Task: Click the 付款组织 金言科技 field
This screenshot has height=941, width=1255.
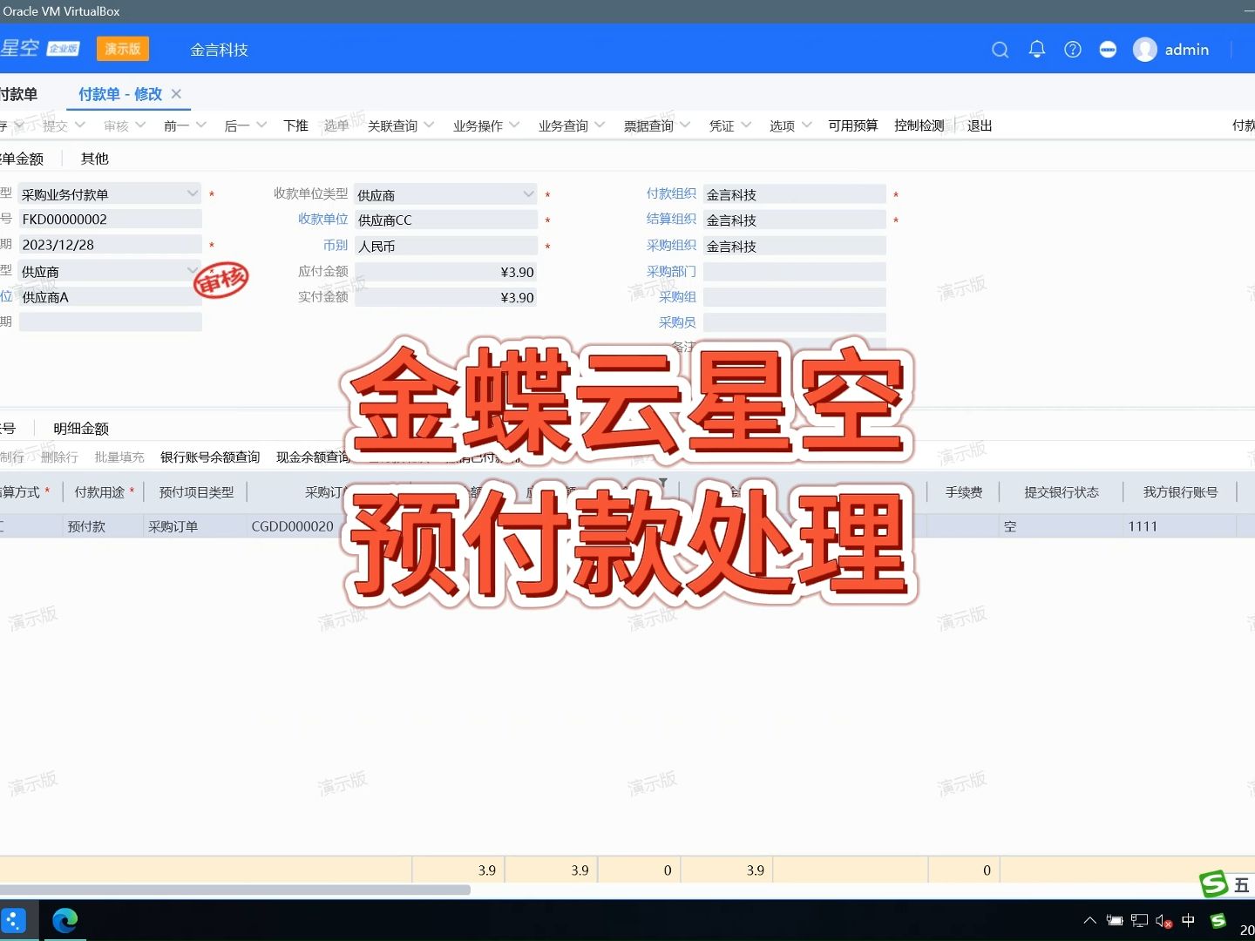Action: pos(794,194)
